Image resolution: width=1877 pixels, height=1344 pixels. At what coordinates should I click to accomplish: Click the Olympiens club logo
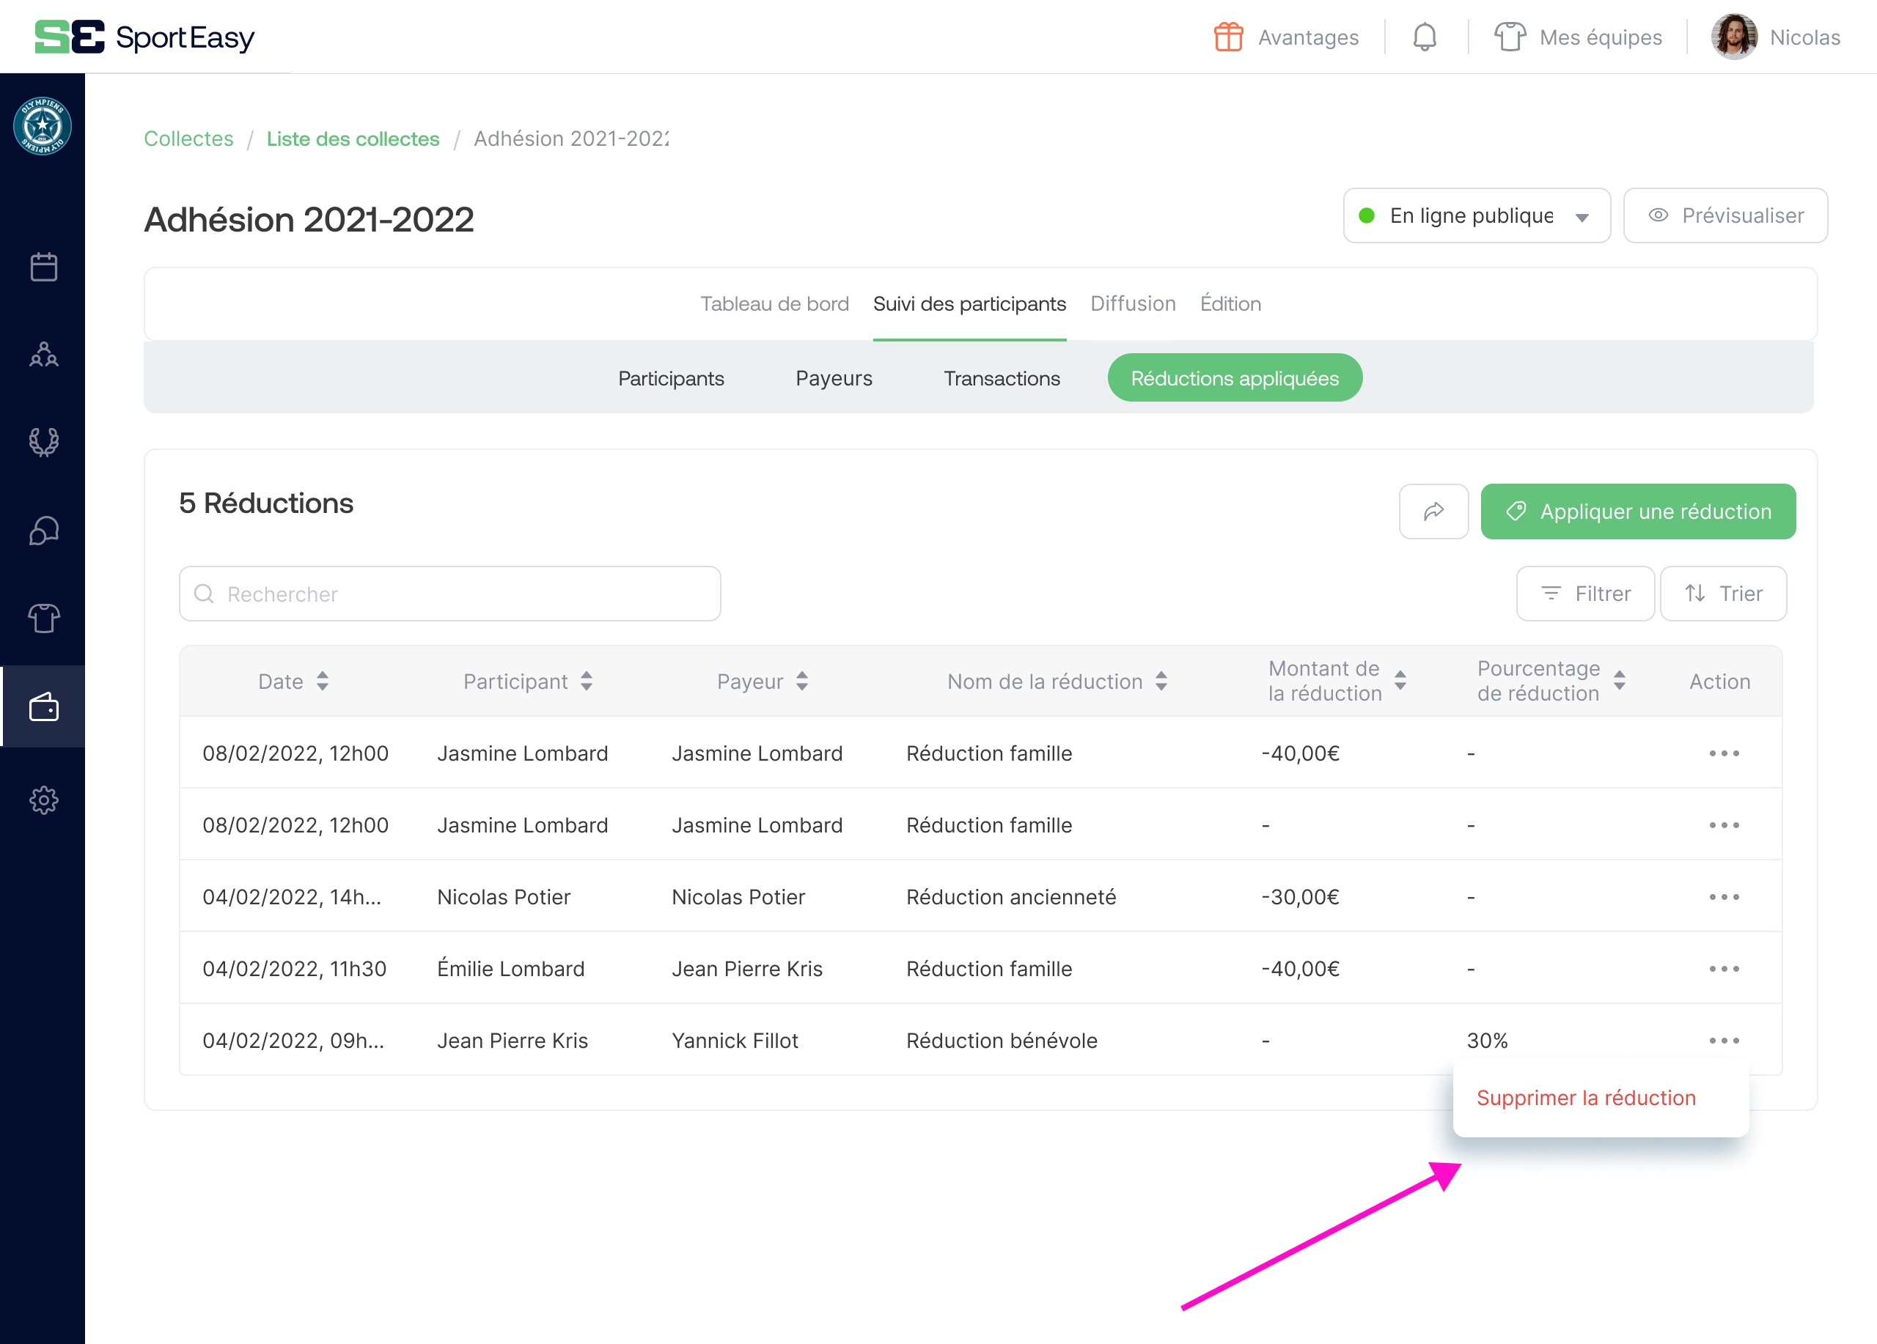point(43,127)
